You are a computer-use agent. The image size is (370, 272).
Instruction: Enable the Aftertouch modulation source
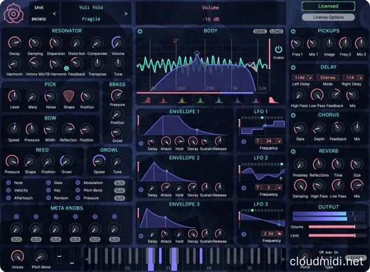click(x=8, y=199)
